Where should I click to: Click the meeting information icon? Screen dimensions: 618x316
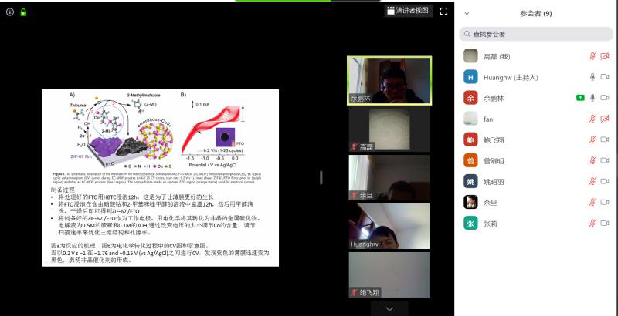coord(10,12)
